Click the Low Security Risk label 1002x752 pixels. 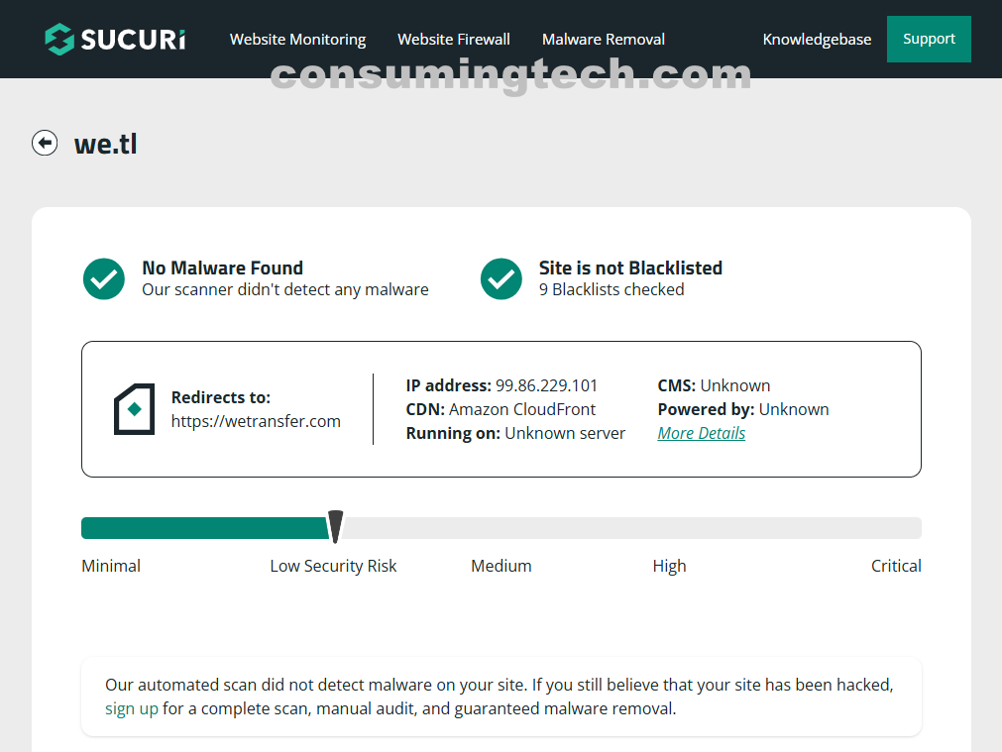point(333,566)
